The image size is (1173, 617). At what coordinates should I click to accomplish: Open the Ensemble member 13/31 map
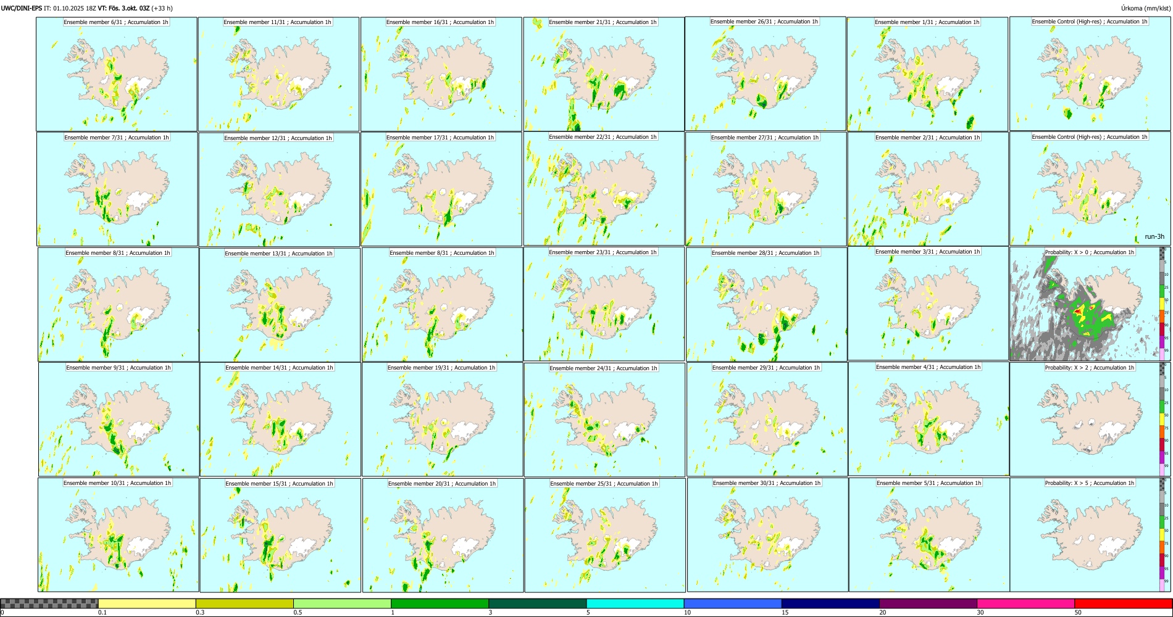point(280,305)
